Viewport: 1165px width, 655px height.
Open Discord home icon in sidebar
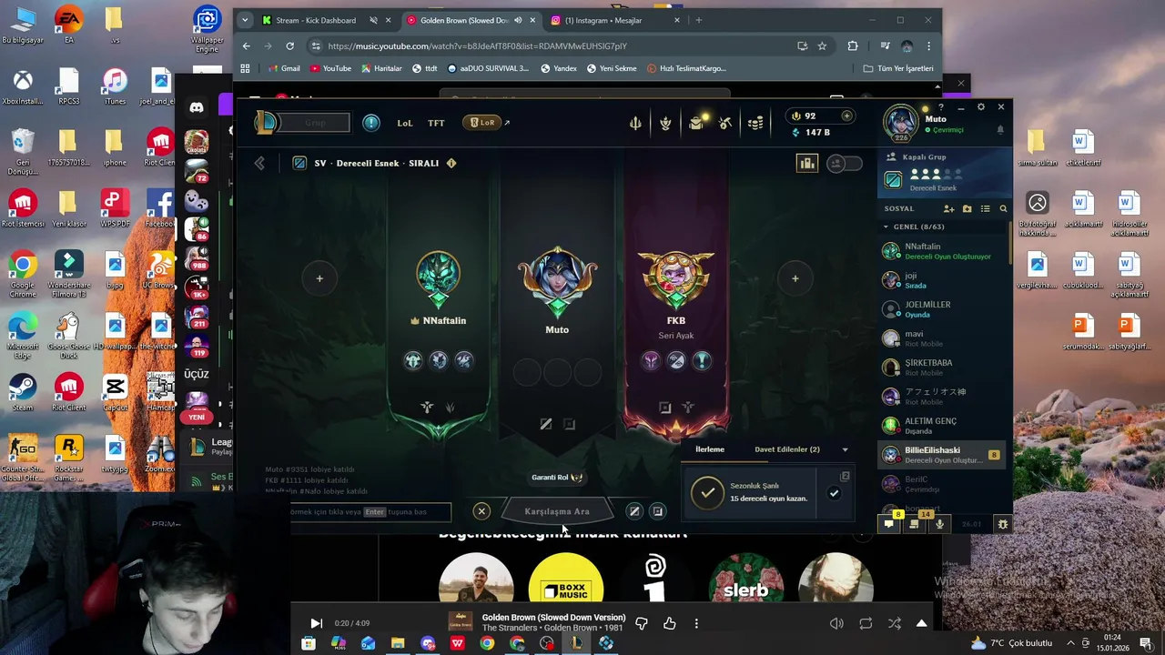(x=197, y=108)
